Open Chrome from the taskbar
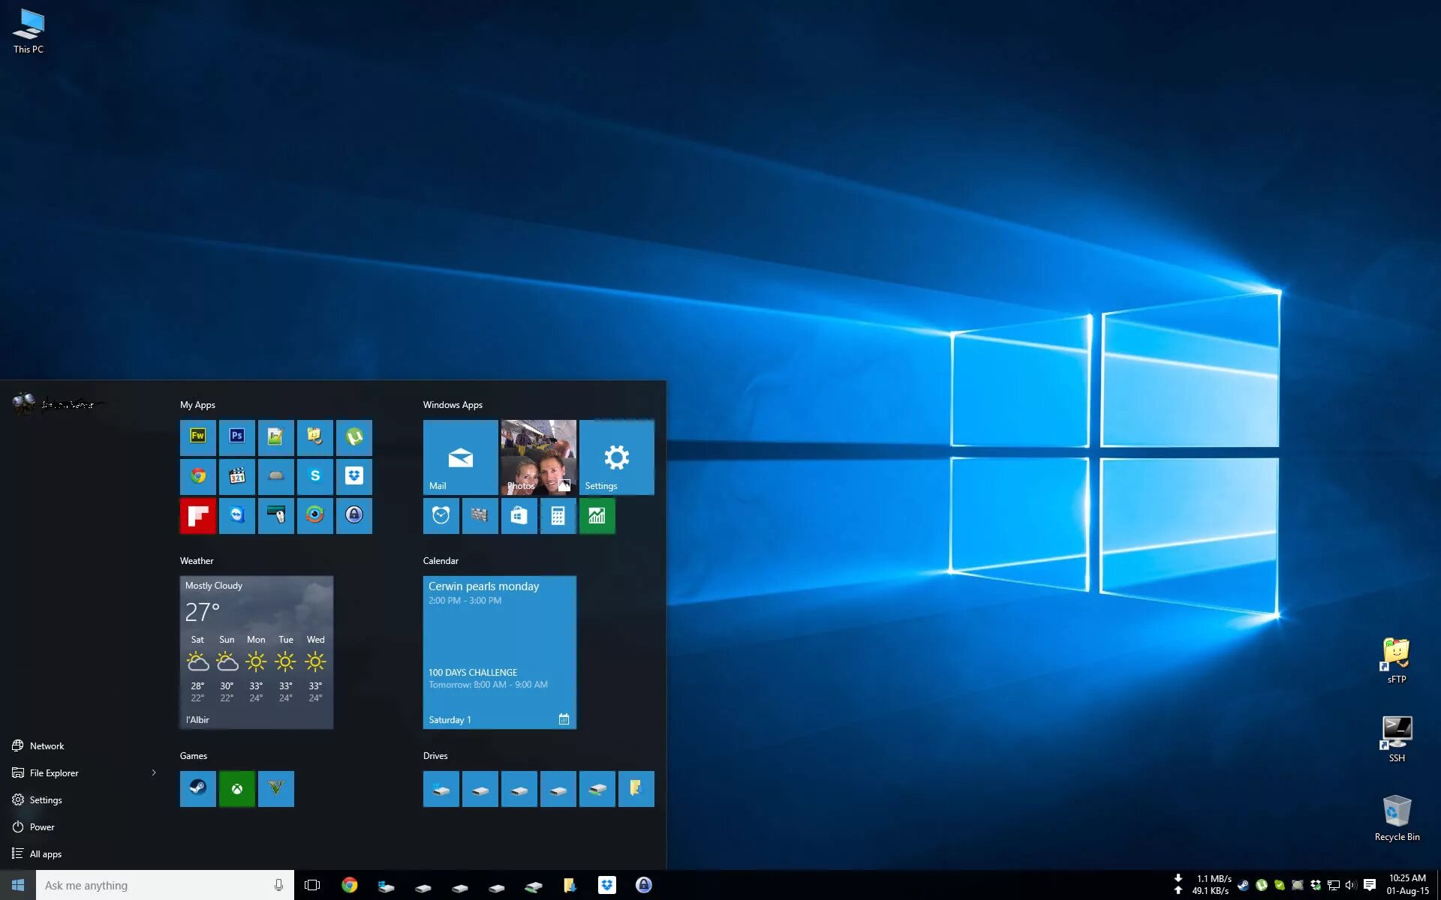The image size is (1441, 900). click(349, 885)
